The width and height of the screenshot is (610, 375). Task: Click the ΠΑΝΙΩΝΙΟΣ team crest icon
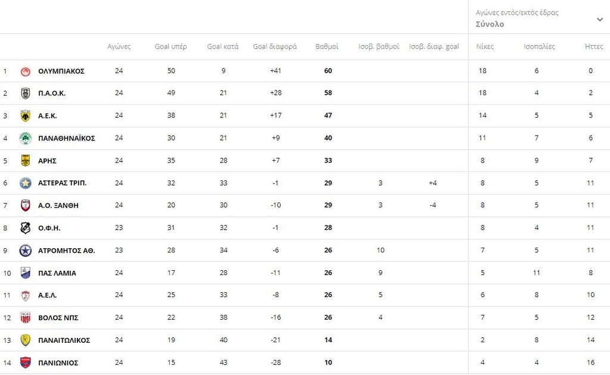[x=25, y=362]
